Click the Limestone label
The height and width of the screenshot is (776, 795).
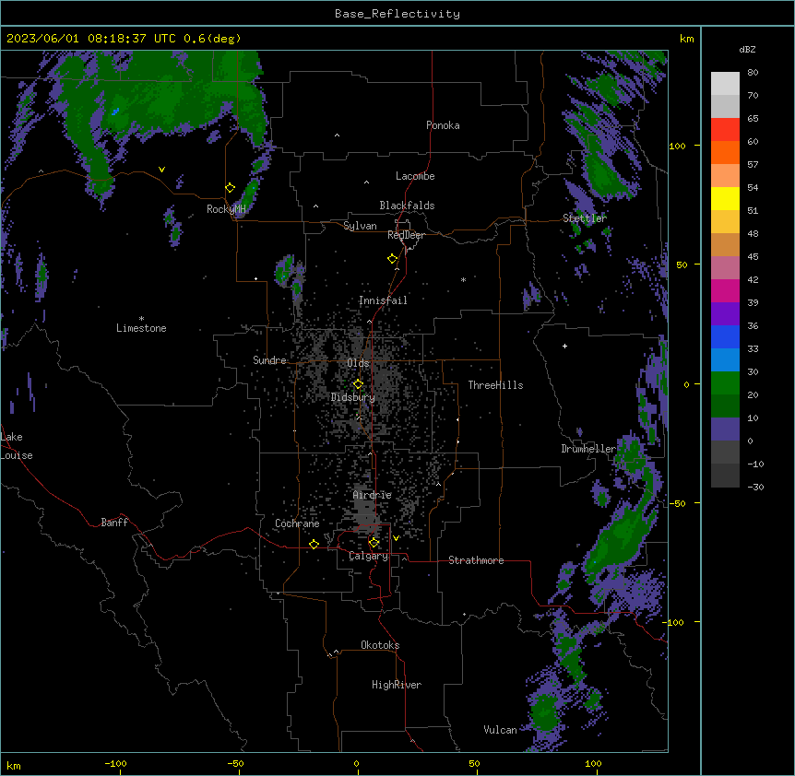[x=141, y=328]
